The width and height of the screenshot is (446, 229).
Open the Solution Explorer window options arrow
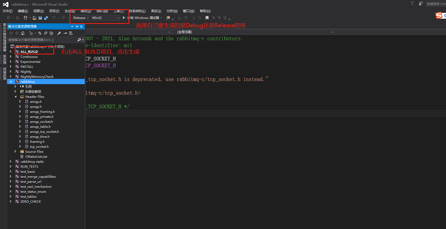tap(72, 26)
